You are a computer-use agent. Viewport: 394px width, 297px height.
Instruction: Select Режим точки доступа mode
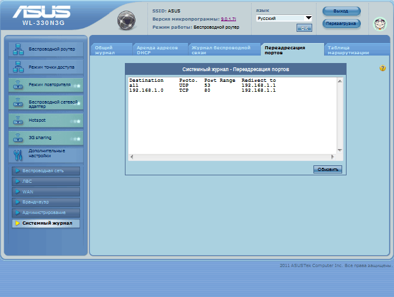coord(47,67)
